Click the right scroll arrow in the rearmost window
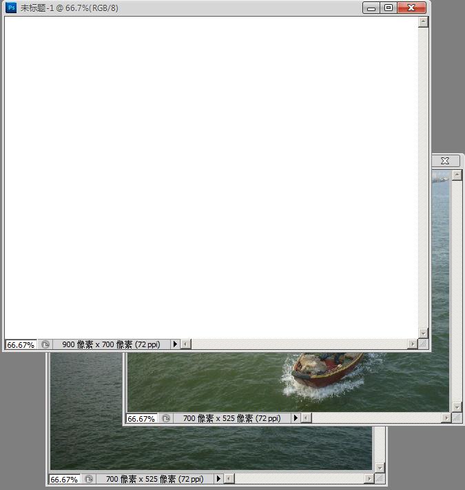465x490 pixels. click(x=369, y=479)
